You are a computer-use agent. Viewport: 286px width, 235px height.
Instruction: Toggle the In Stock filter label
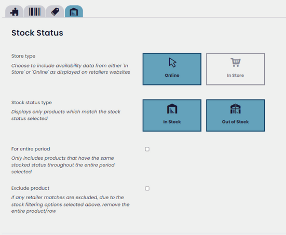tap(172, 122)
